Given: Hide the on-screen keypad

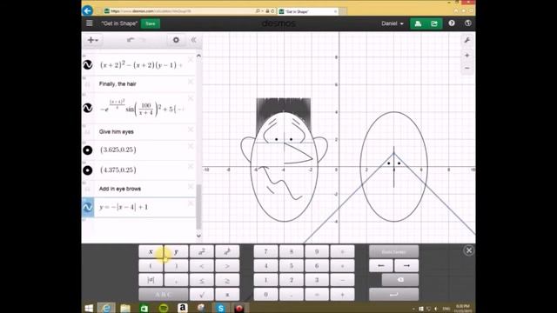Looking at the screenshot, I should [x=468, y=250].
